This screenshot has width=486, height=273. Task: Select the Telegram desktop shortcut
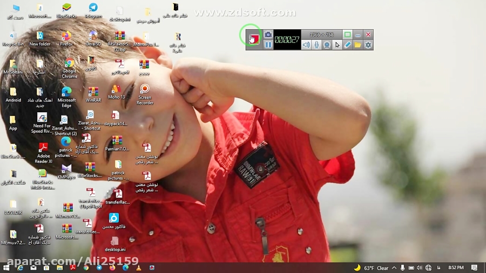(93, 11)
